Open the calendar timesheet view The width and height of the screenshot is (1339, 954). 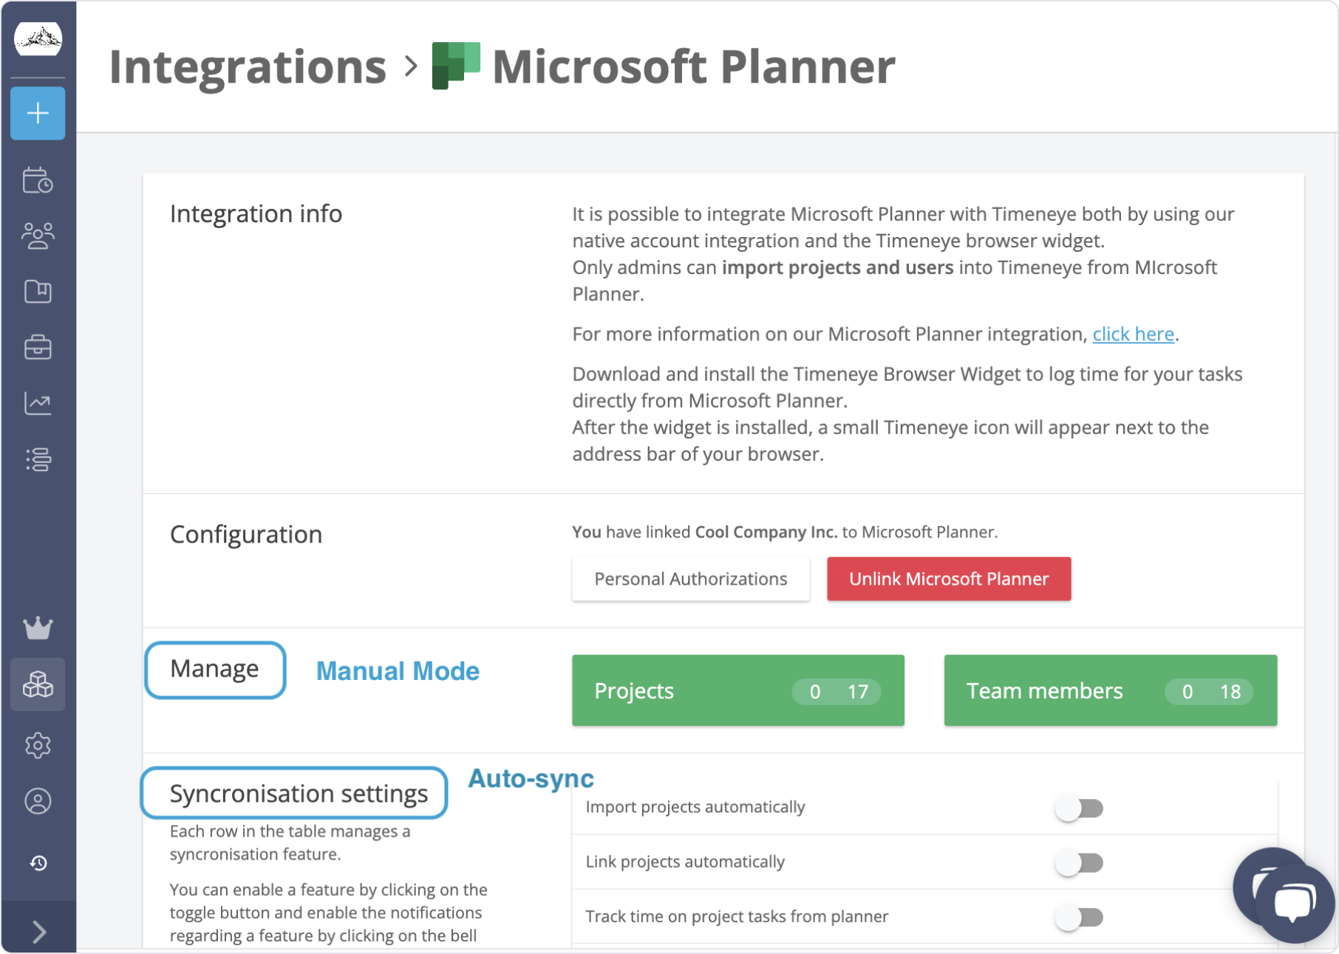point(37,179)
